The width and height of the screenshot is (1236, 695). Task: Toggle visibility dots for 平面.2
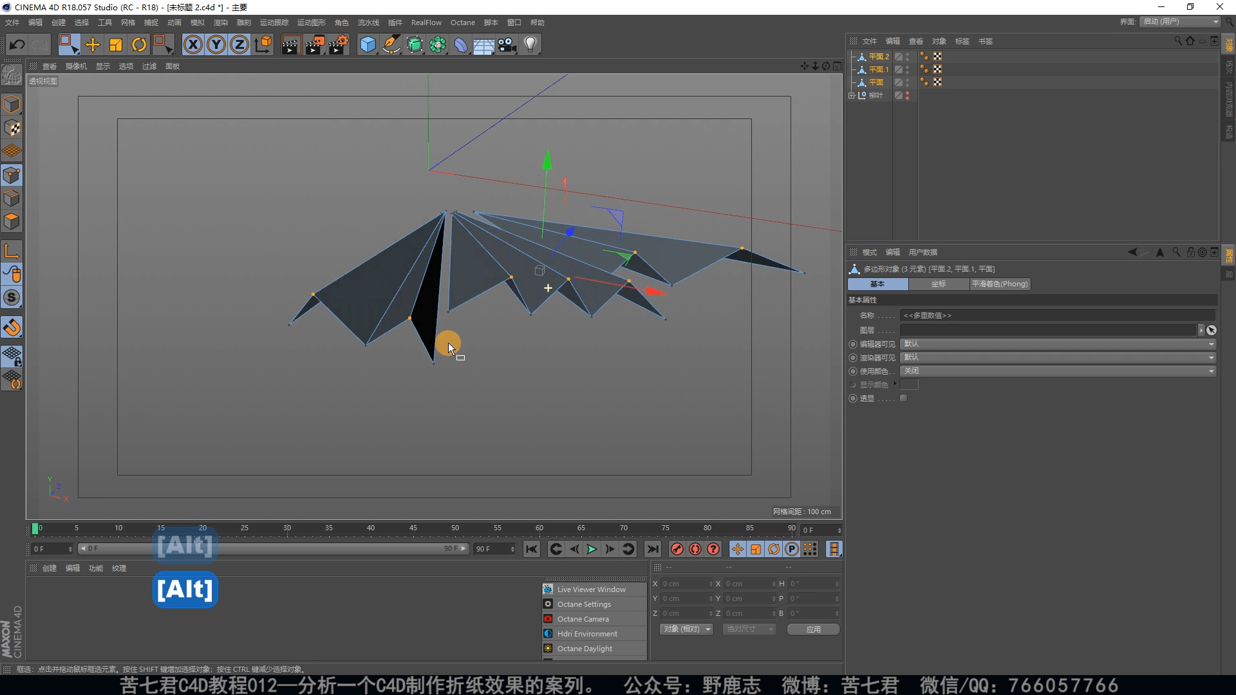[x=908, y=57]
